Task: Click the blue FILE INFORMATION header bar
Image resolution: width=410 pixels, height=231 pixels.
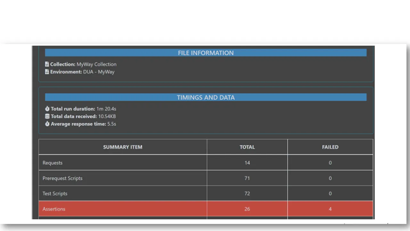Action: [x=206, y=53]
